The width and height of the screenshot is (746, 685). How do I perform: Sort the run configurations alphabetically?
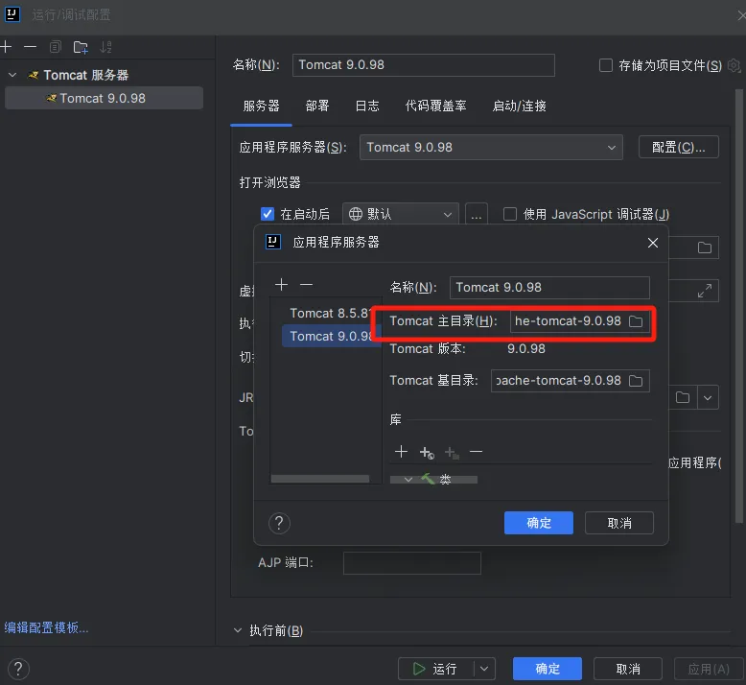(105, 47)
